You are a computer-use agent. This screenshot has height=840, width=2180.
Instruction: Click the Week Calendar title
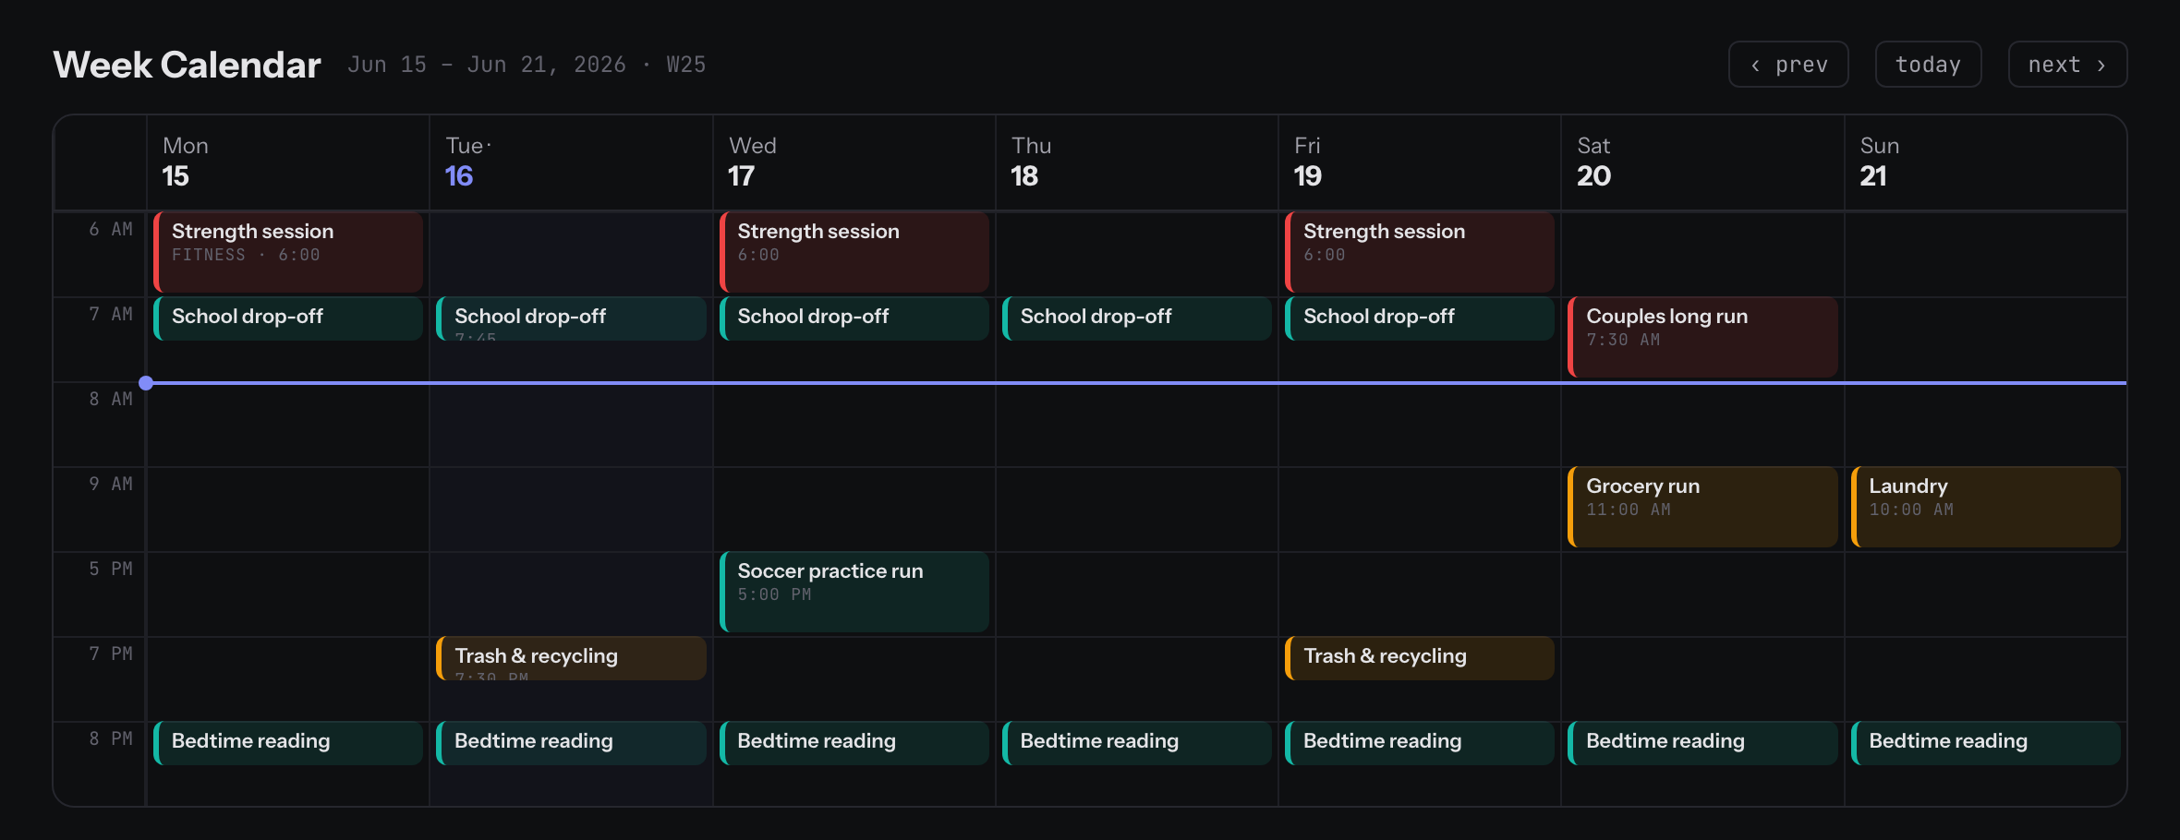point(187,65)
